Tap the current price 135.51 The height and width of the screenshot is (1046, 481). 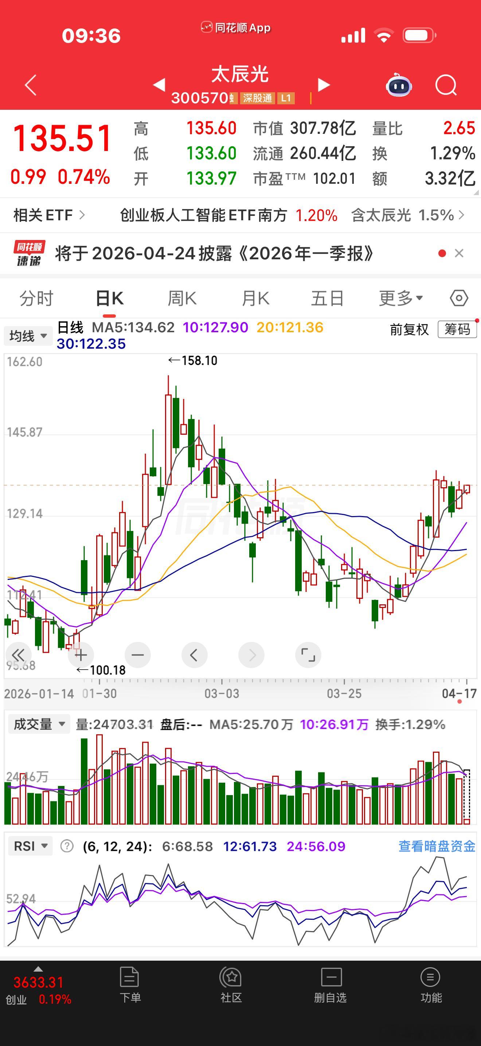62,139
